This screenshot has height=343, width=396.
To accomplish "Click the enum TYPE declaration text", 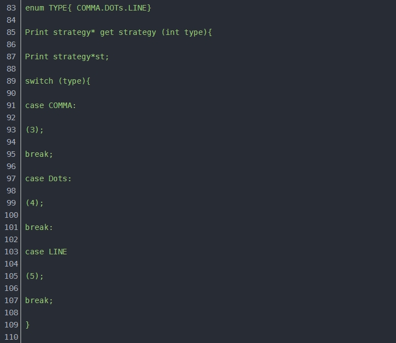I will coord(88,8).
